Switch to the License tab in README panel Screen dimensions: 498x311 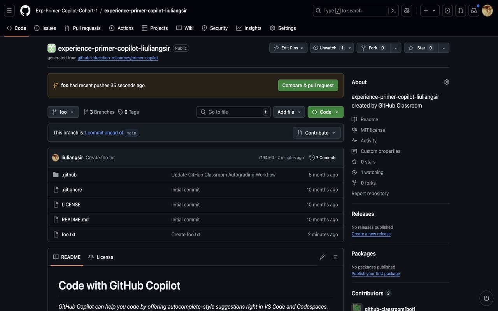[x=101, y=257]
